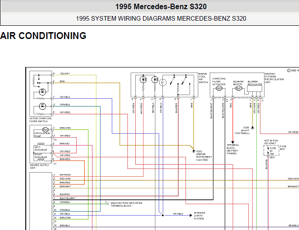Click the 'BLOWER REGULATOR' label

click(x=255, y=83)
